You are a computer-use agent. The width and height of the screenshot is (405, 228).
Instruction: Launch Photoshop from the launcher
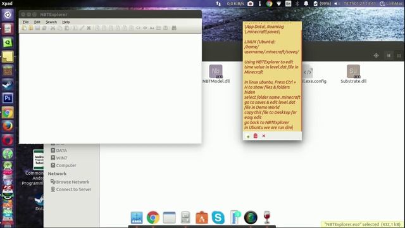8,98
